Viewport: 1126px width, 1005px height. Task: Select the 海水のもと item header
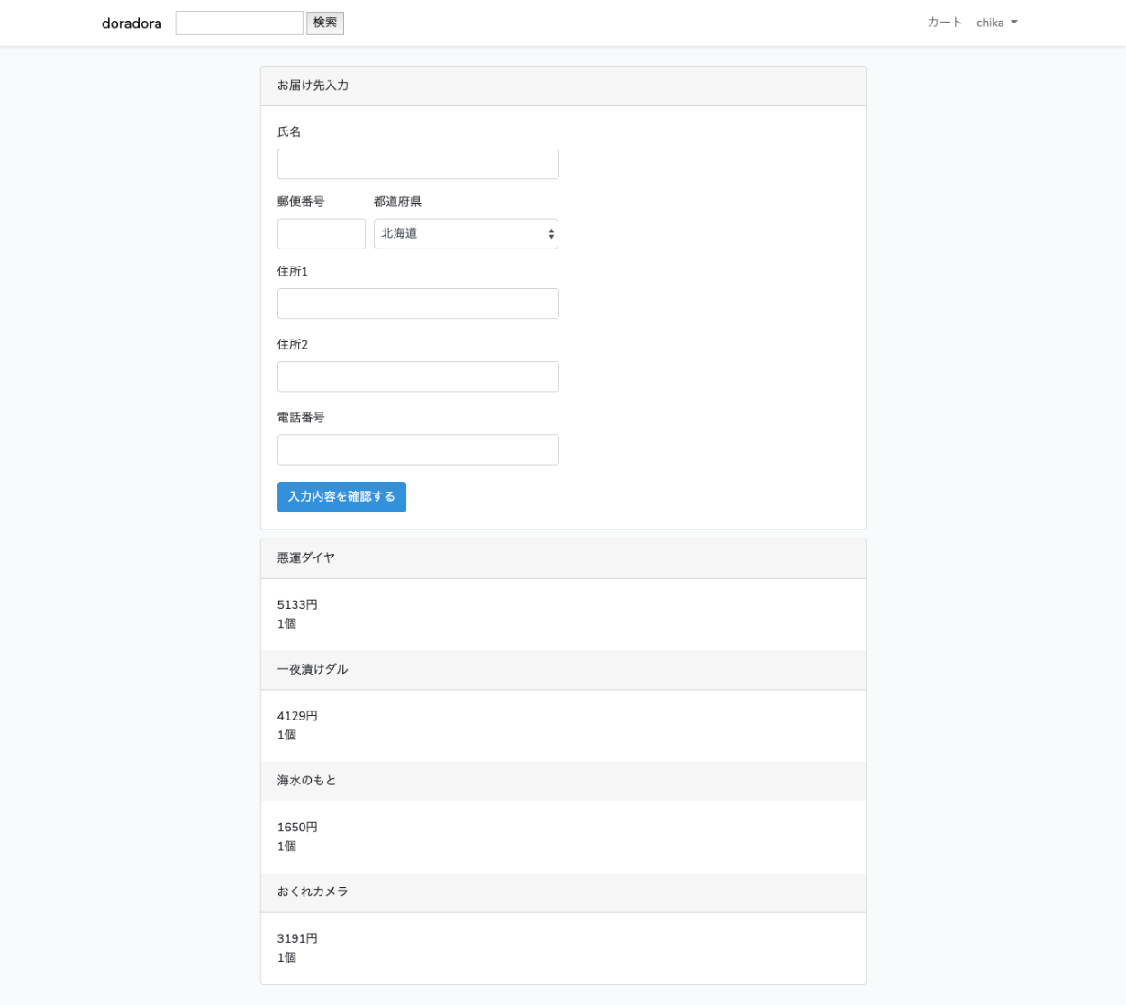pyautogui.click(x=306, y=781)
